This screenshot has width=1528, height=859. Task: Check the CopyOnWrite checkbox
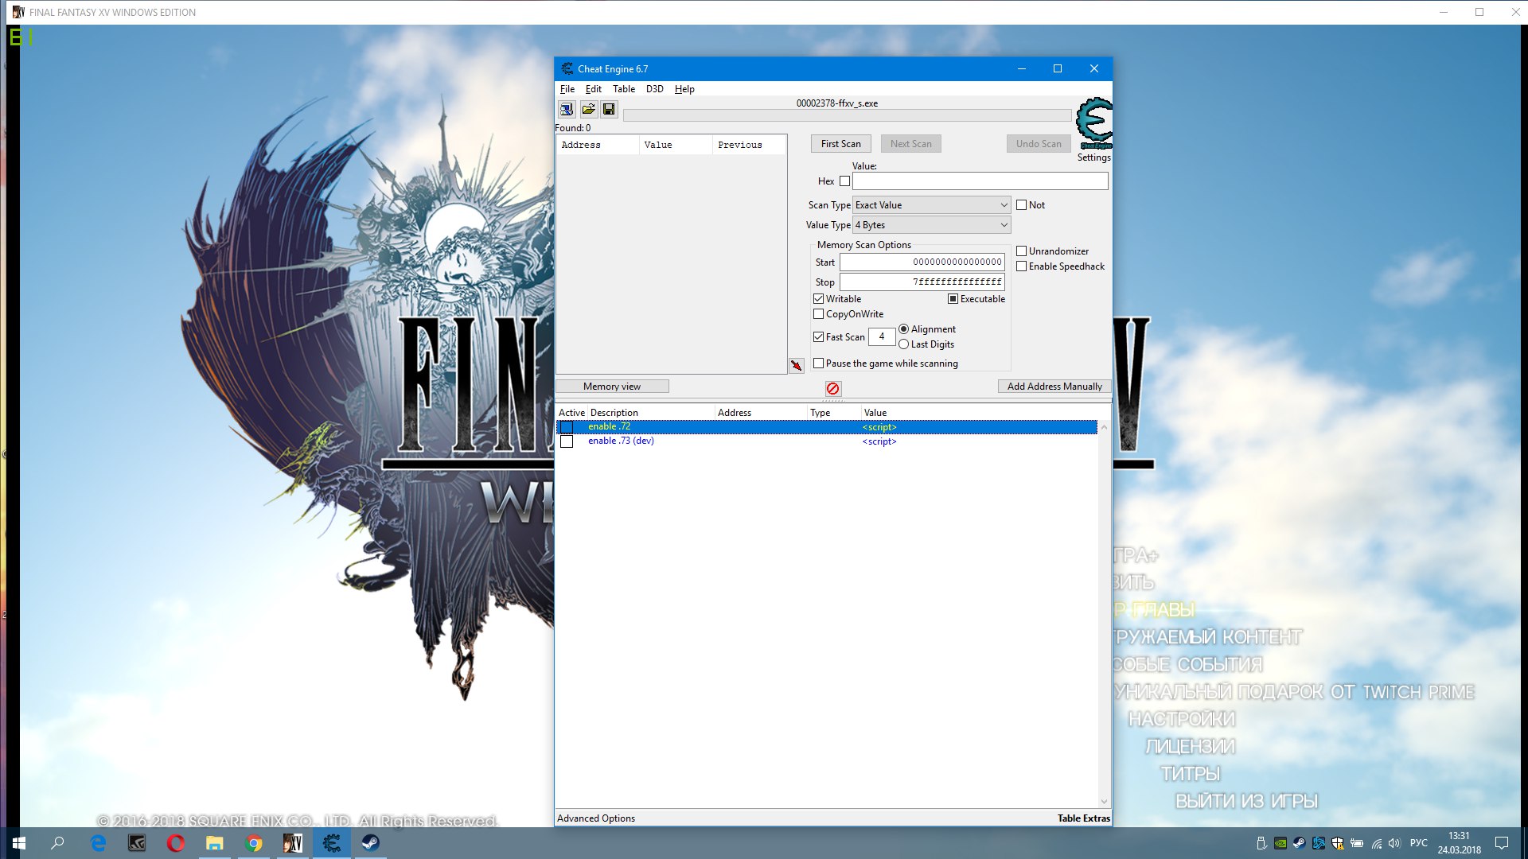[x=818, y=314]
